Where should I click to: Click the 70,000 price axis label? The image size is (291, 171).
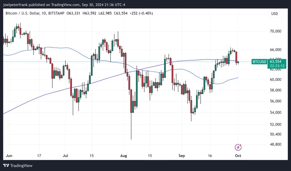click(275, 31)
